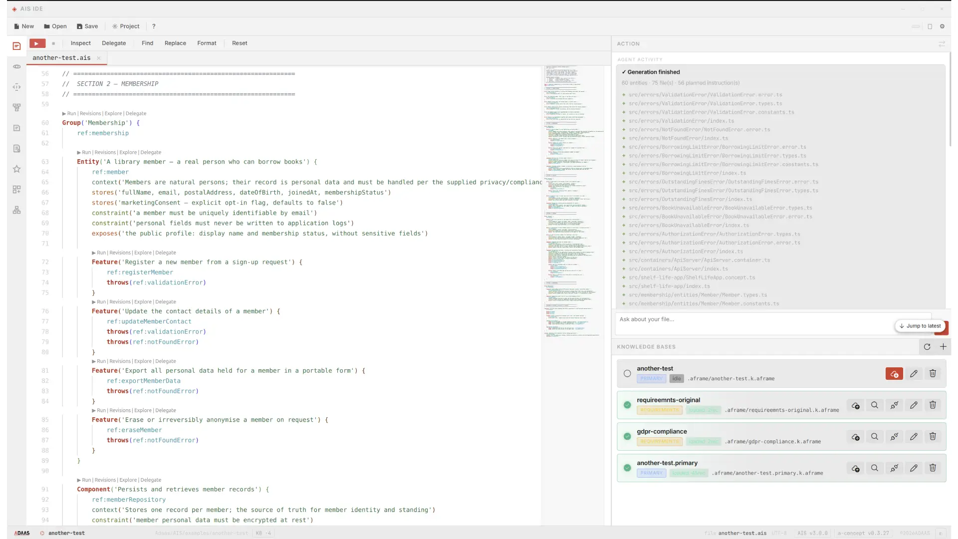Viewport: 958px width, 539px height.
Task: Expand Run lens arrow above Entity library member
Action: click(84, 152)
